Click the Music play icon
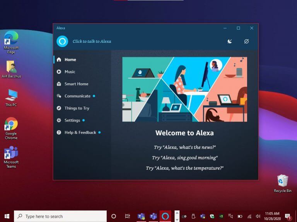The width and height of the screenshot is (297, 222). coord(59,72)
